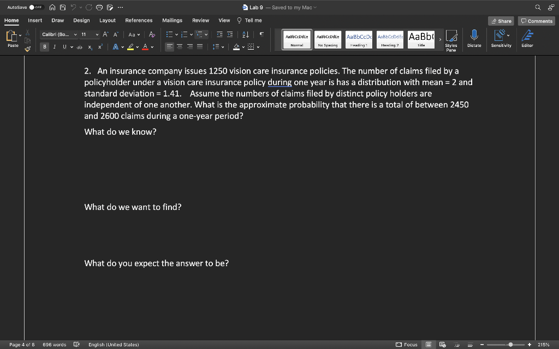Click the Save document icon
Viewport: 559px width, 349px height.
[x=63, y=7]
